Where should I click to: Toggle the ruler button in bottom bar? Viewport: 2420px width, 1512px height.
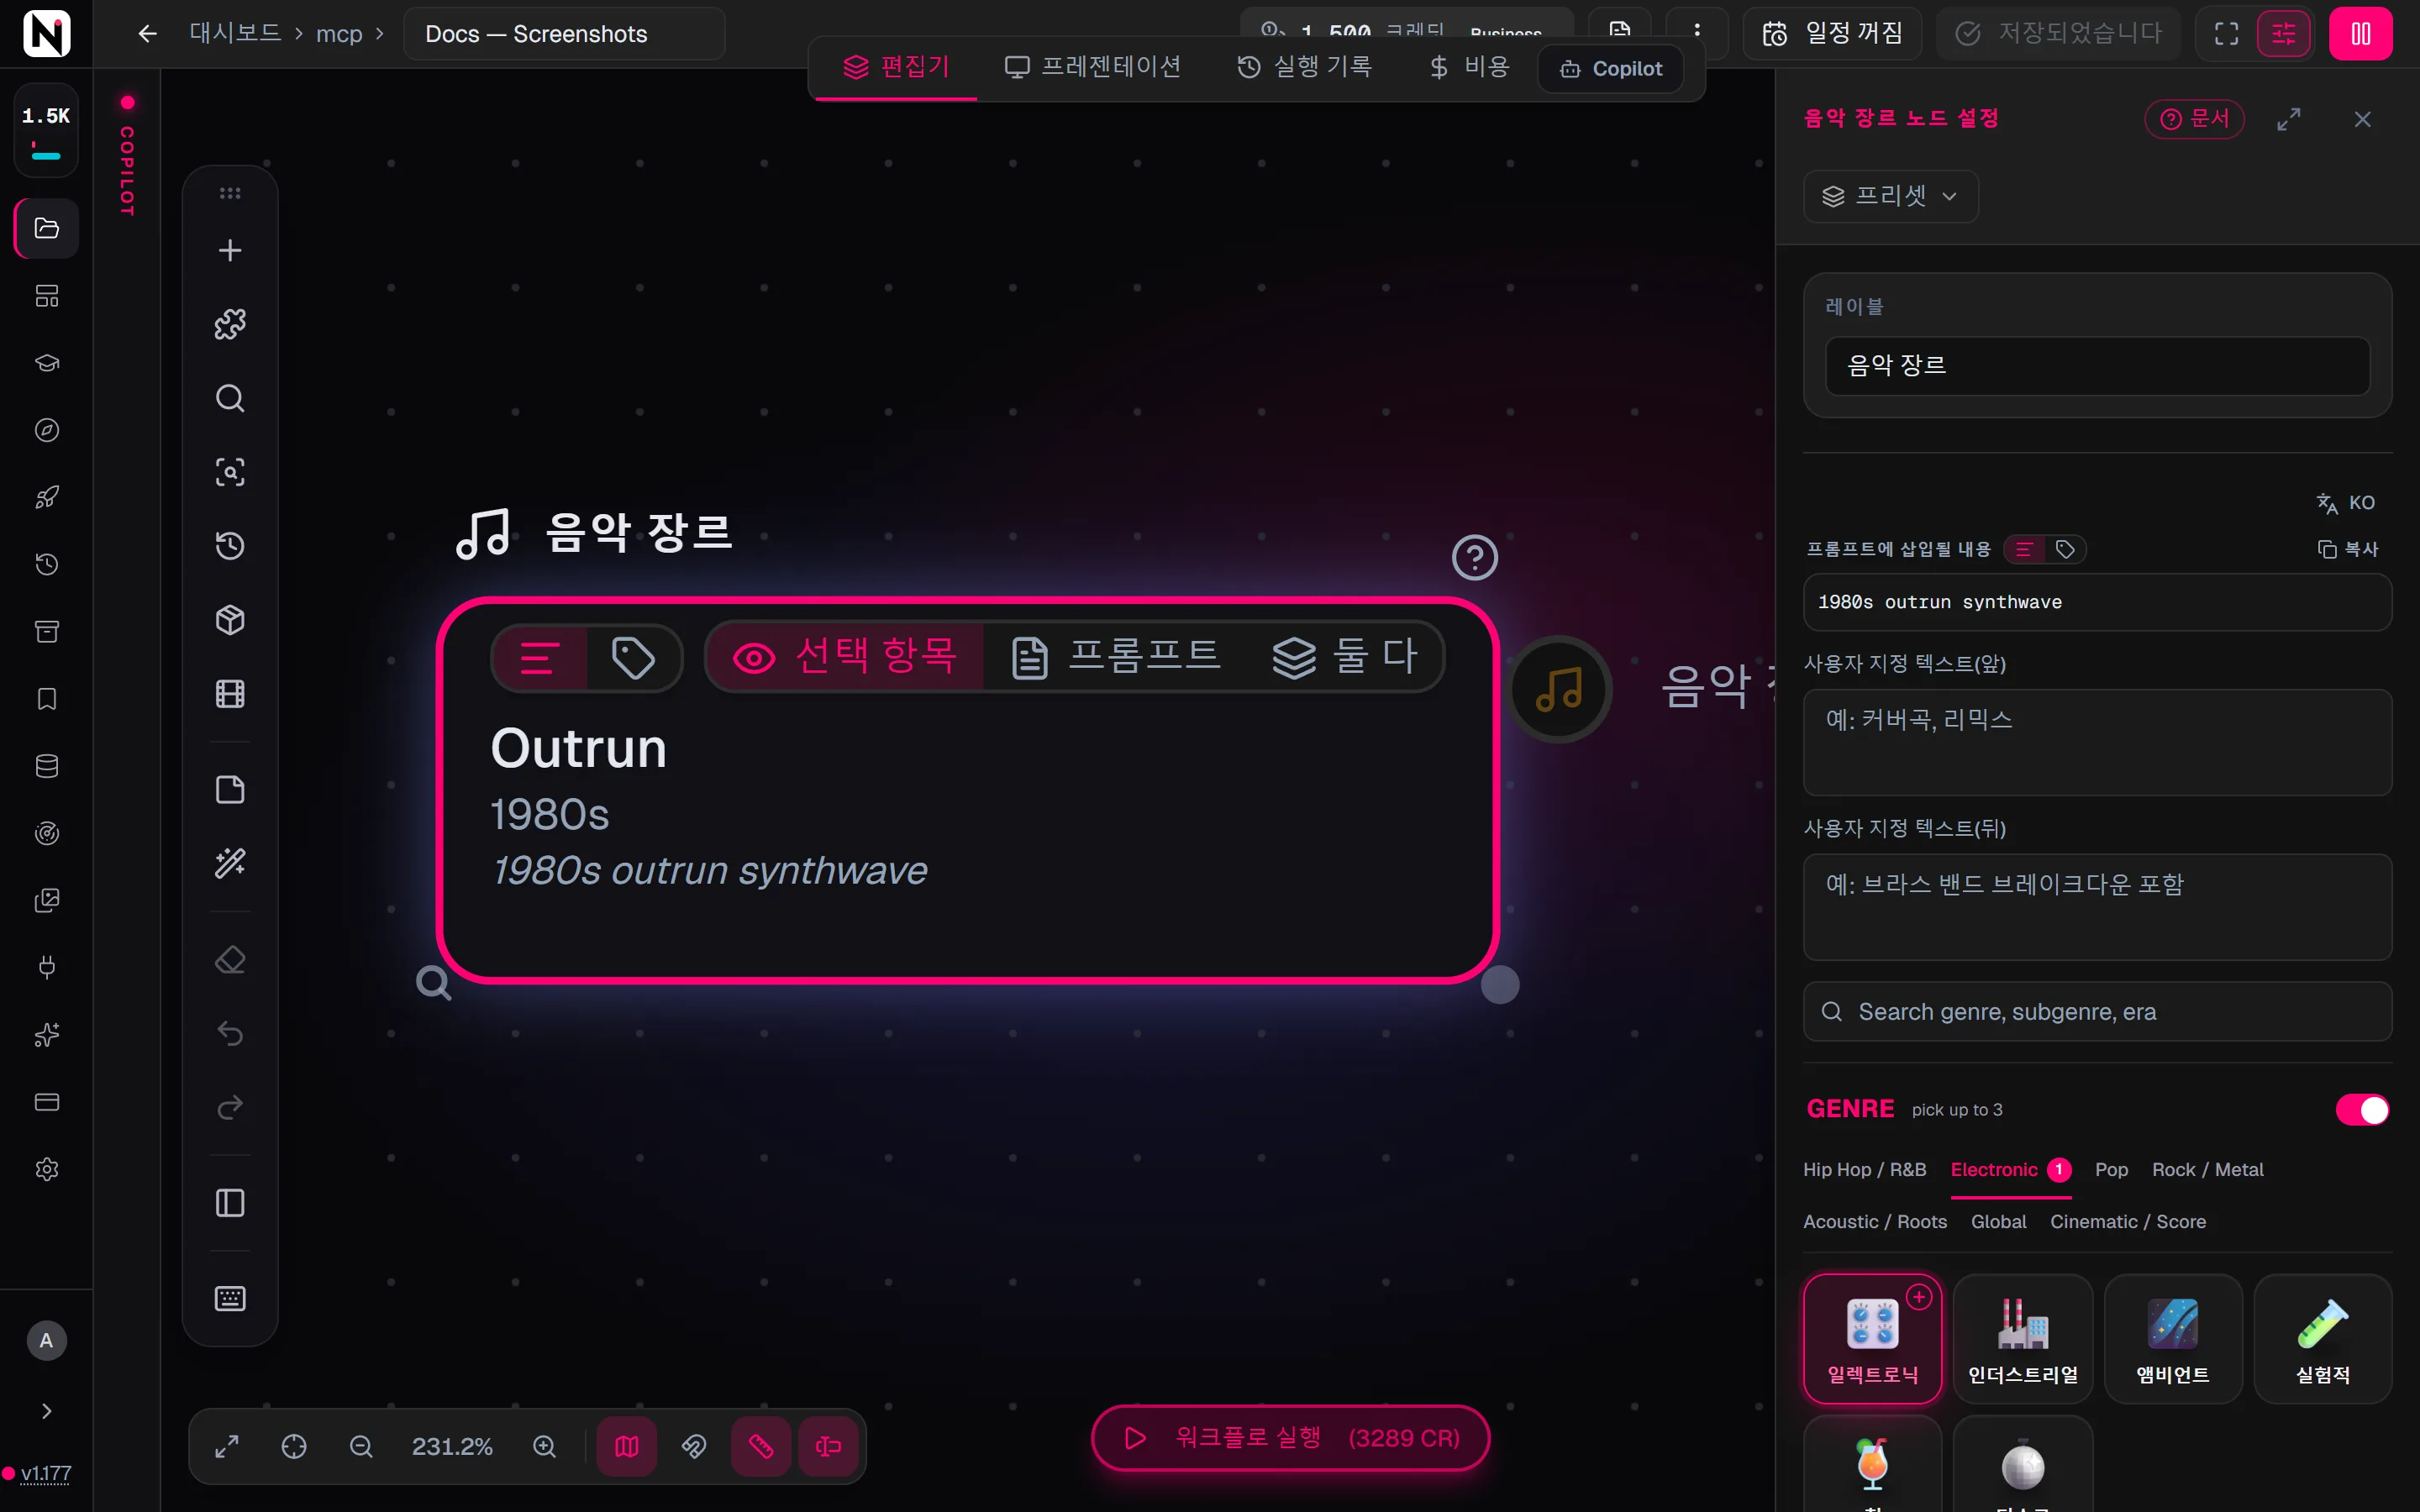pyautogui.click(x=761, y=1446)
